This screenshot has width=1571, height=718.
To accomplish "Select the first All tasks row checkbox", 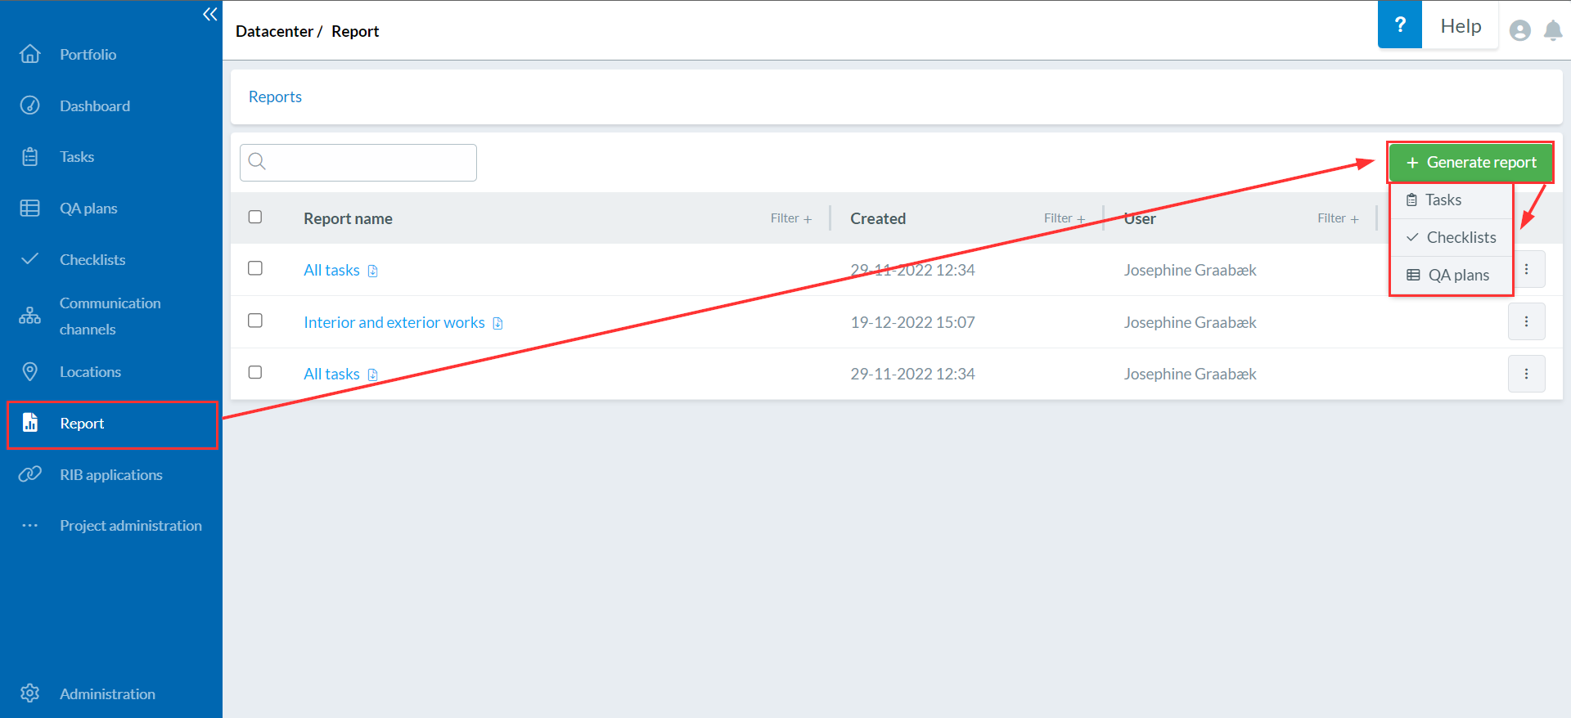I will [255, 268].
